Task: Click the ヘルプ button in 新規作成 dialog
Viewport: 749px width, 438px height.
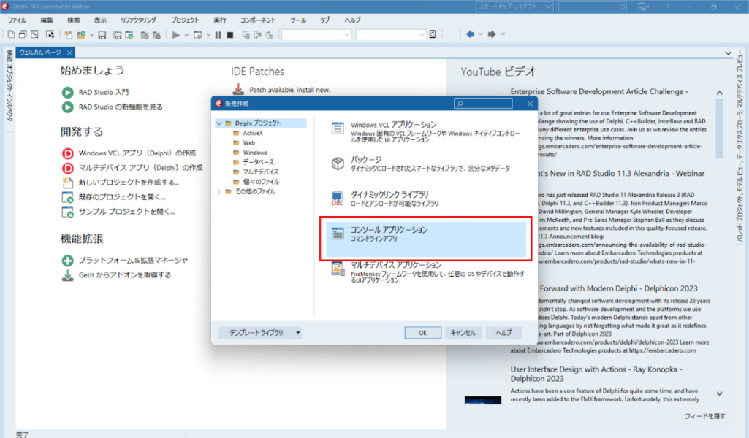Action: pos(503,333)
